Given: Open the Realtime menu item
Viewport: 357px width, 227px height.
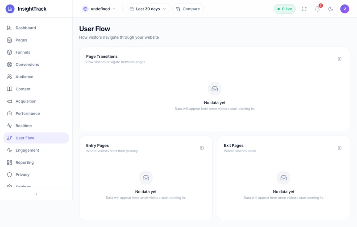Looking at the screenshot, I should pos(36,126).
